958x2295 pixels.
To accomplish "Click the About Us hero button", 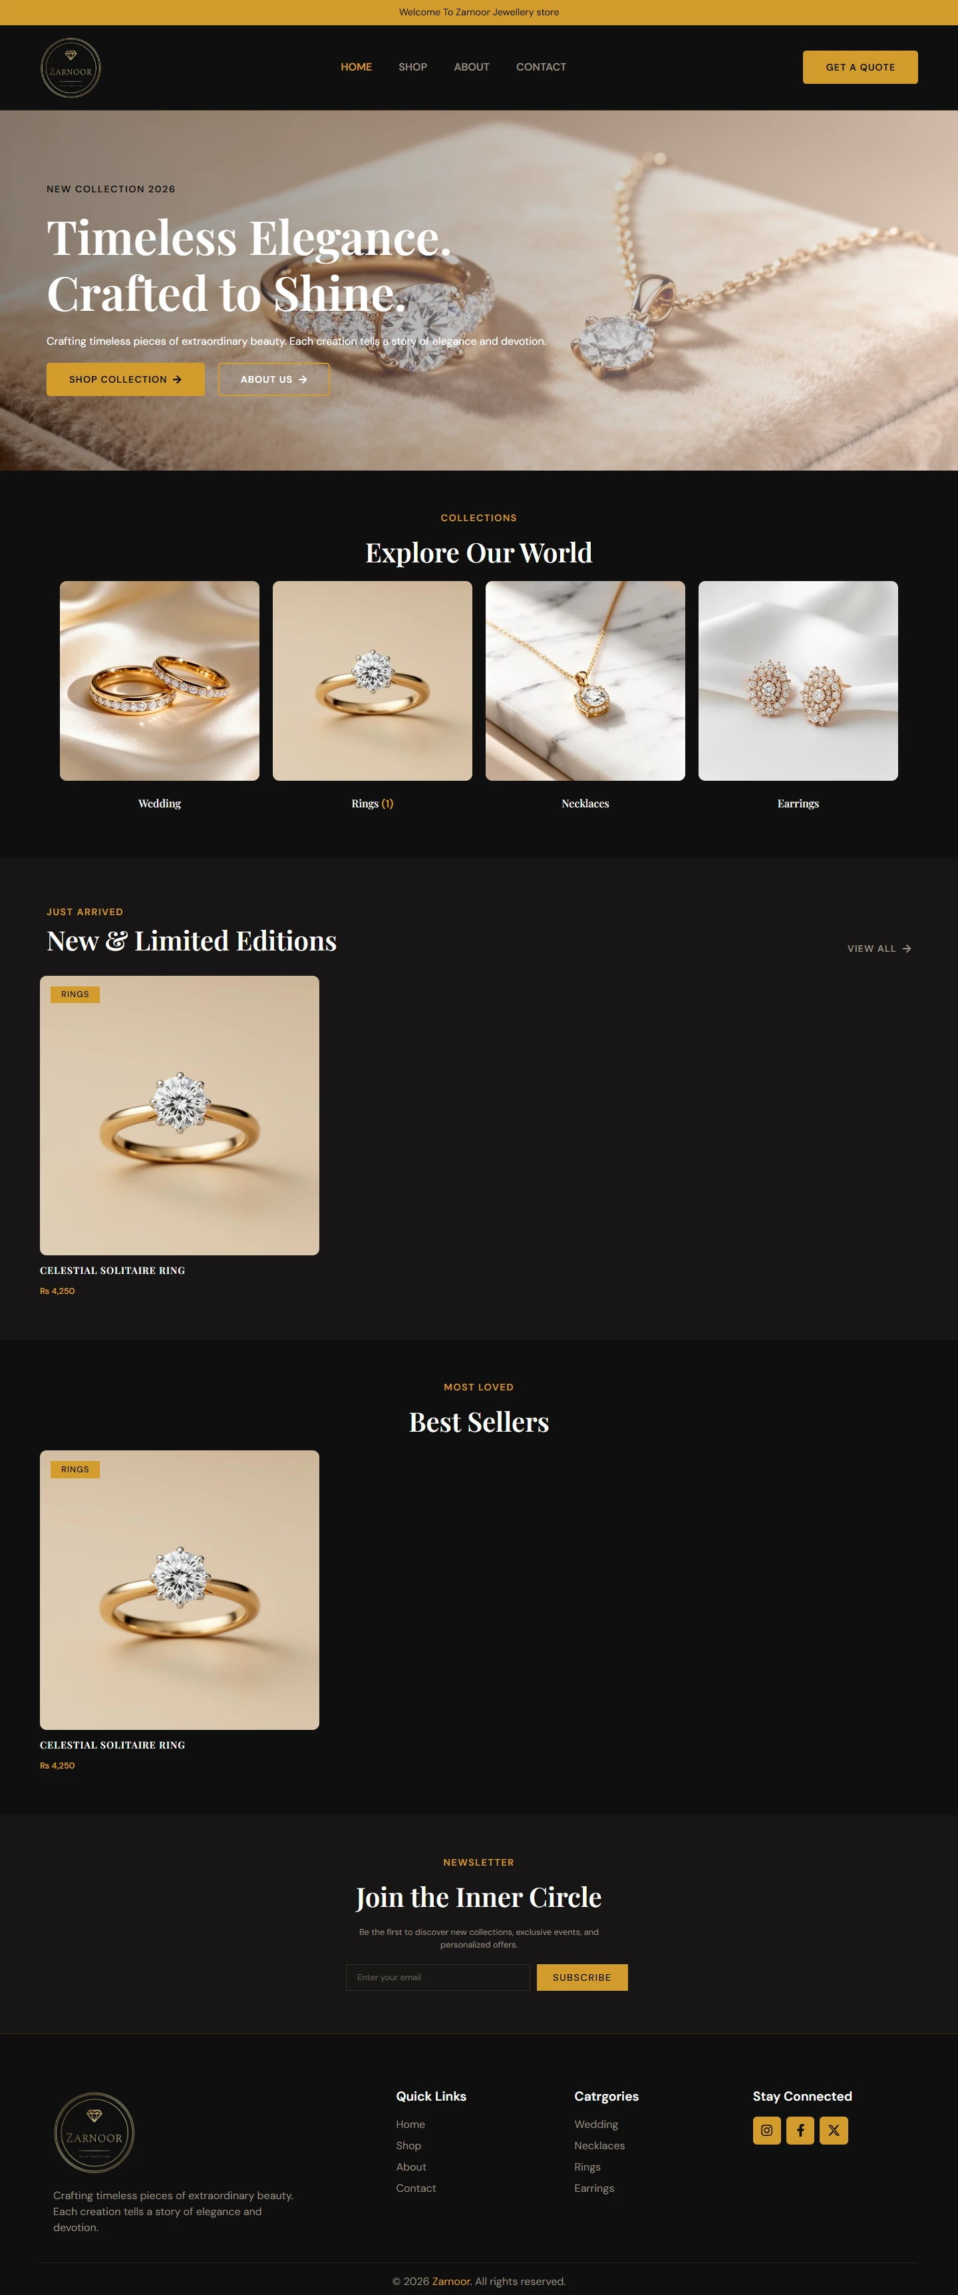I will pyautogui.click(x=274, y=379).
